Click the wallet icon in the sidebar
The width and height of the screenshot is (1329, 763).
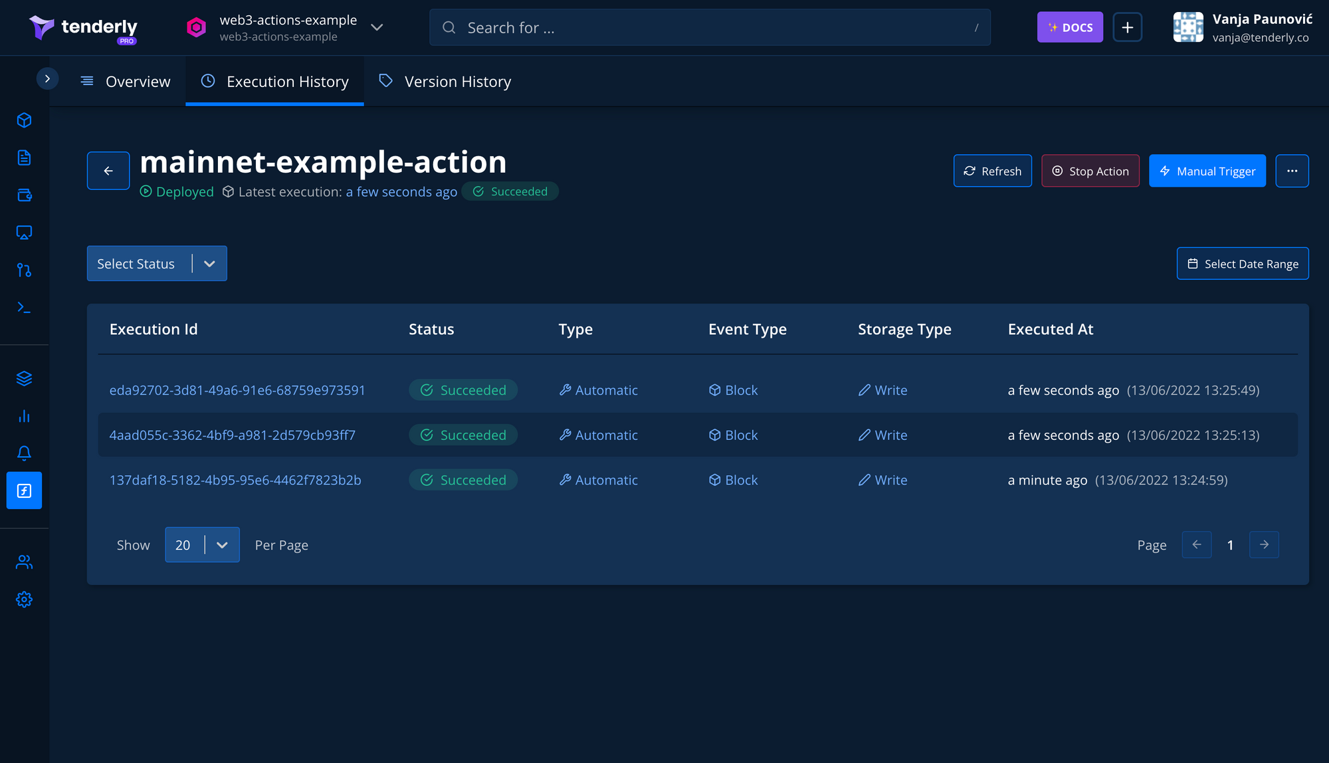point(24,195)
